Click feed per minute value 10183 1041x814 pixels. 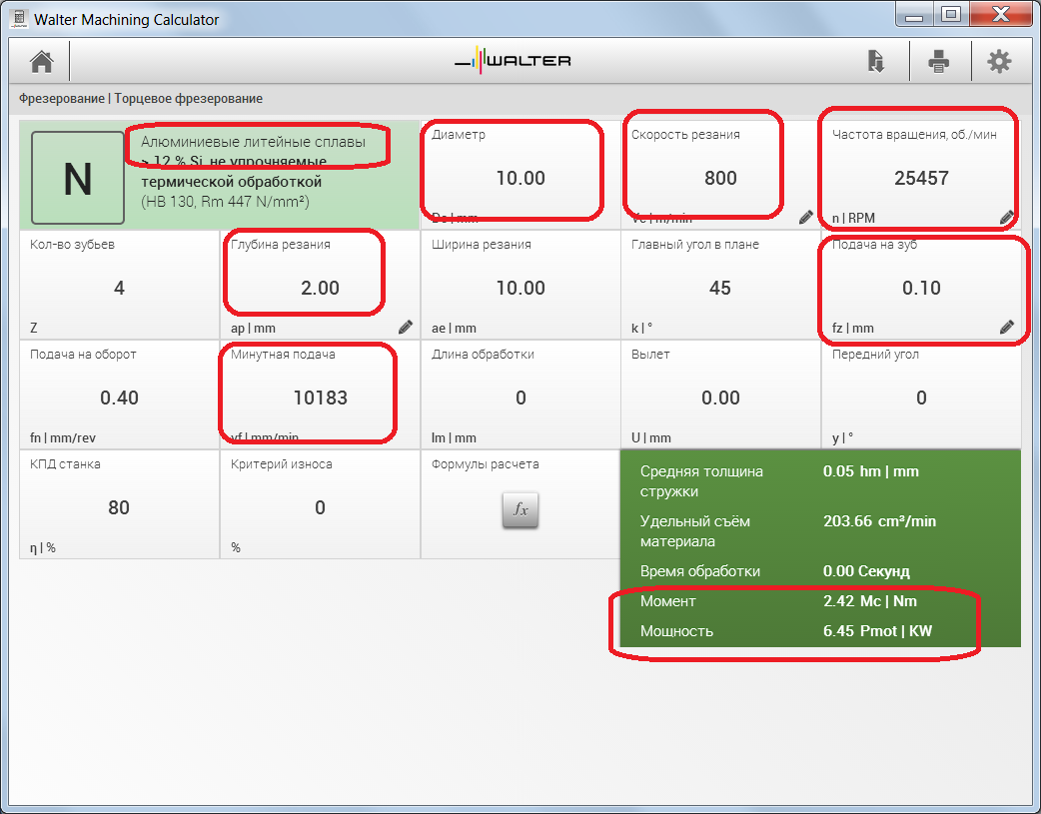click(320, 398)
